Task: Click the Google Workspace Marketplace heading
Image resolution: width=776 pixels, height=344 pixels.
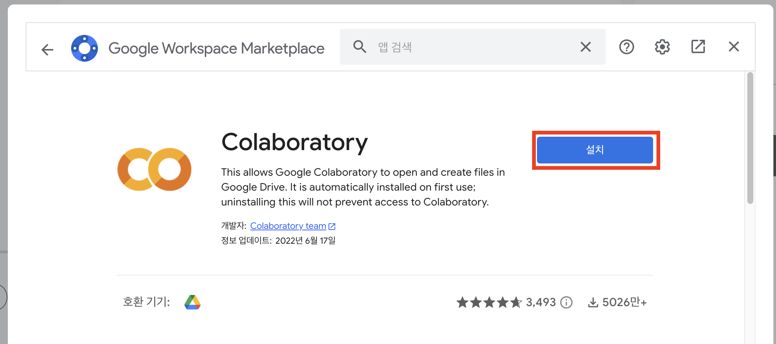Action: pyautogui.click(x=216, y=49)
